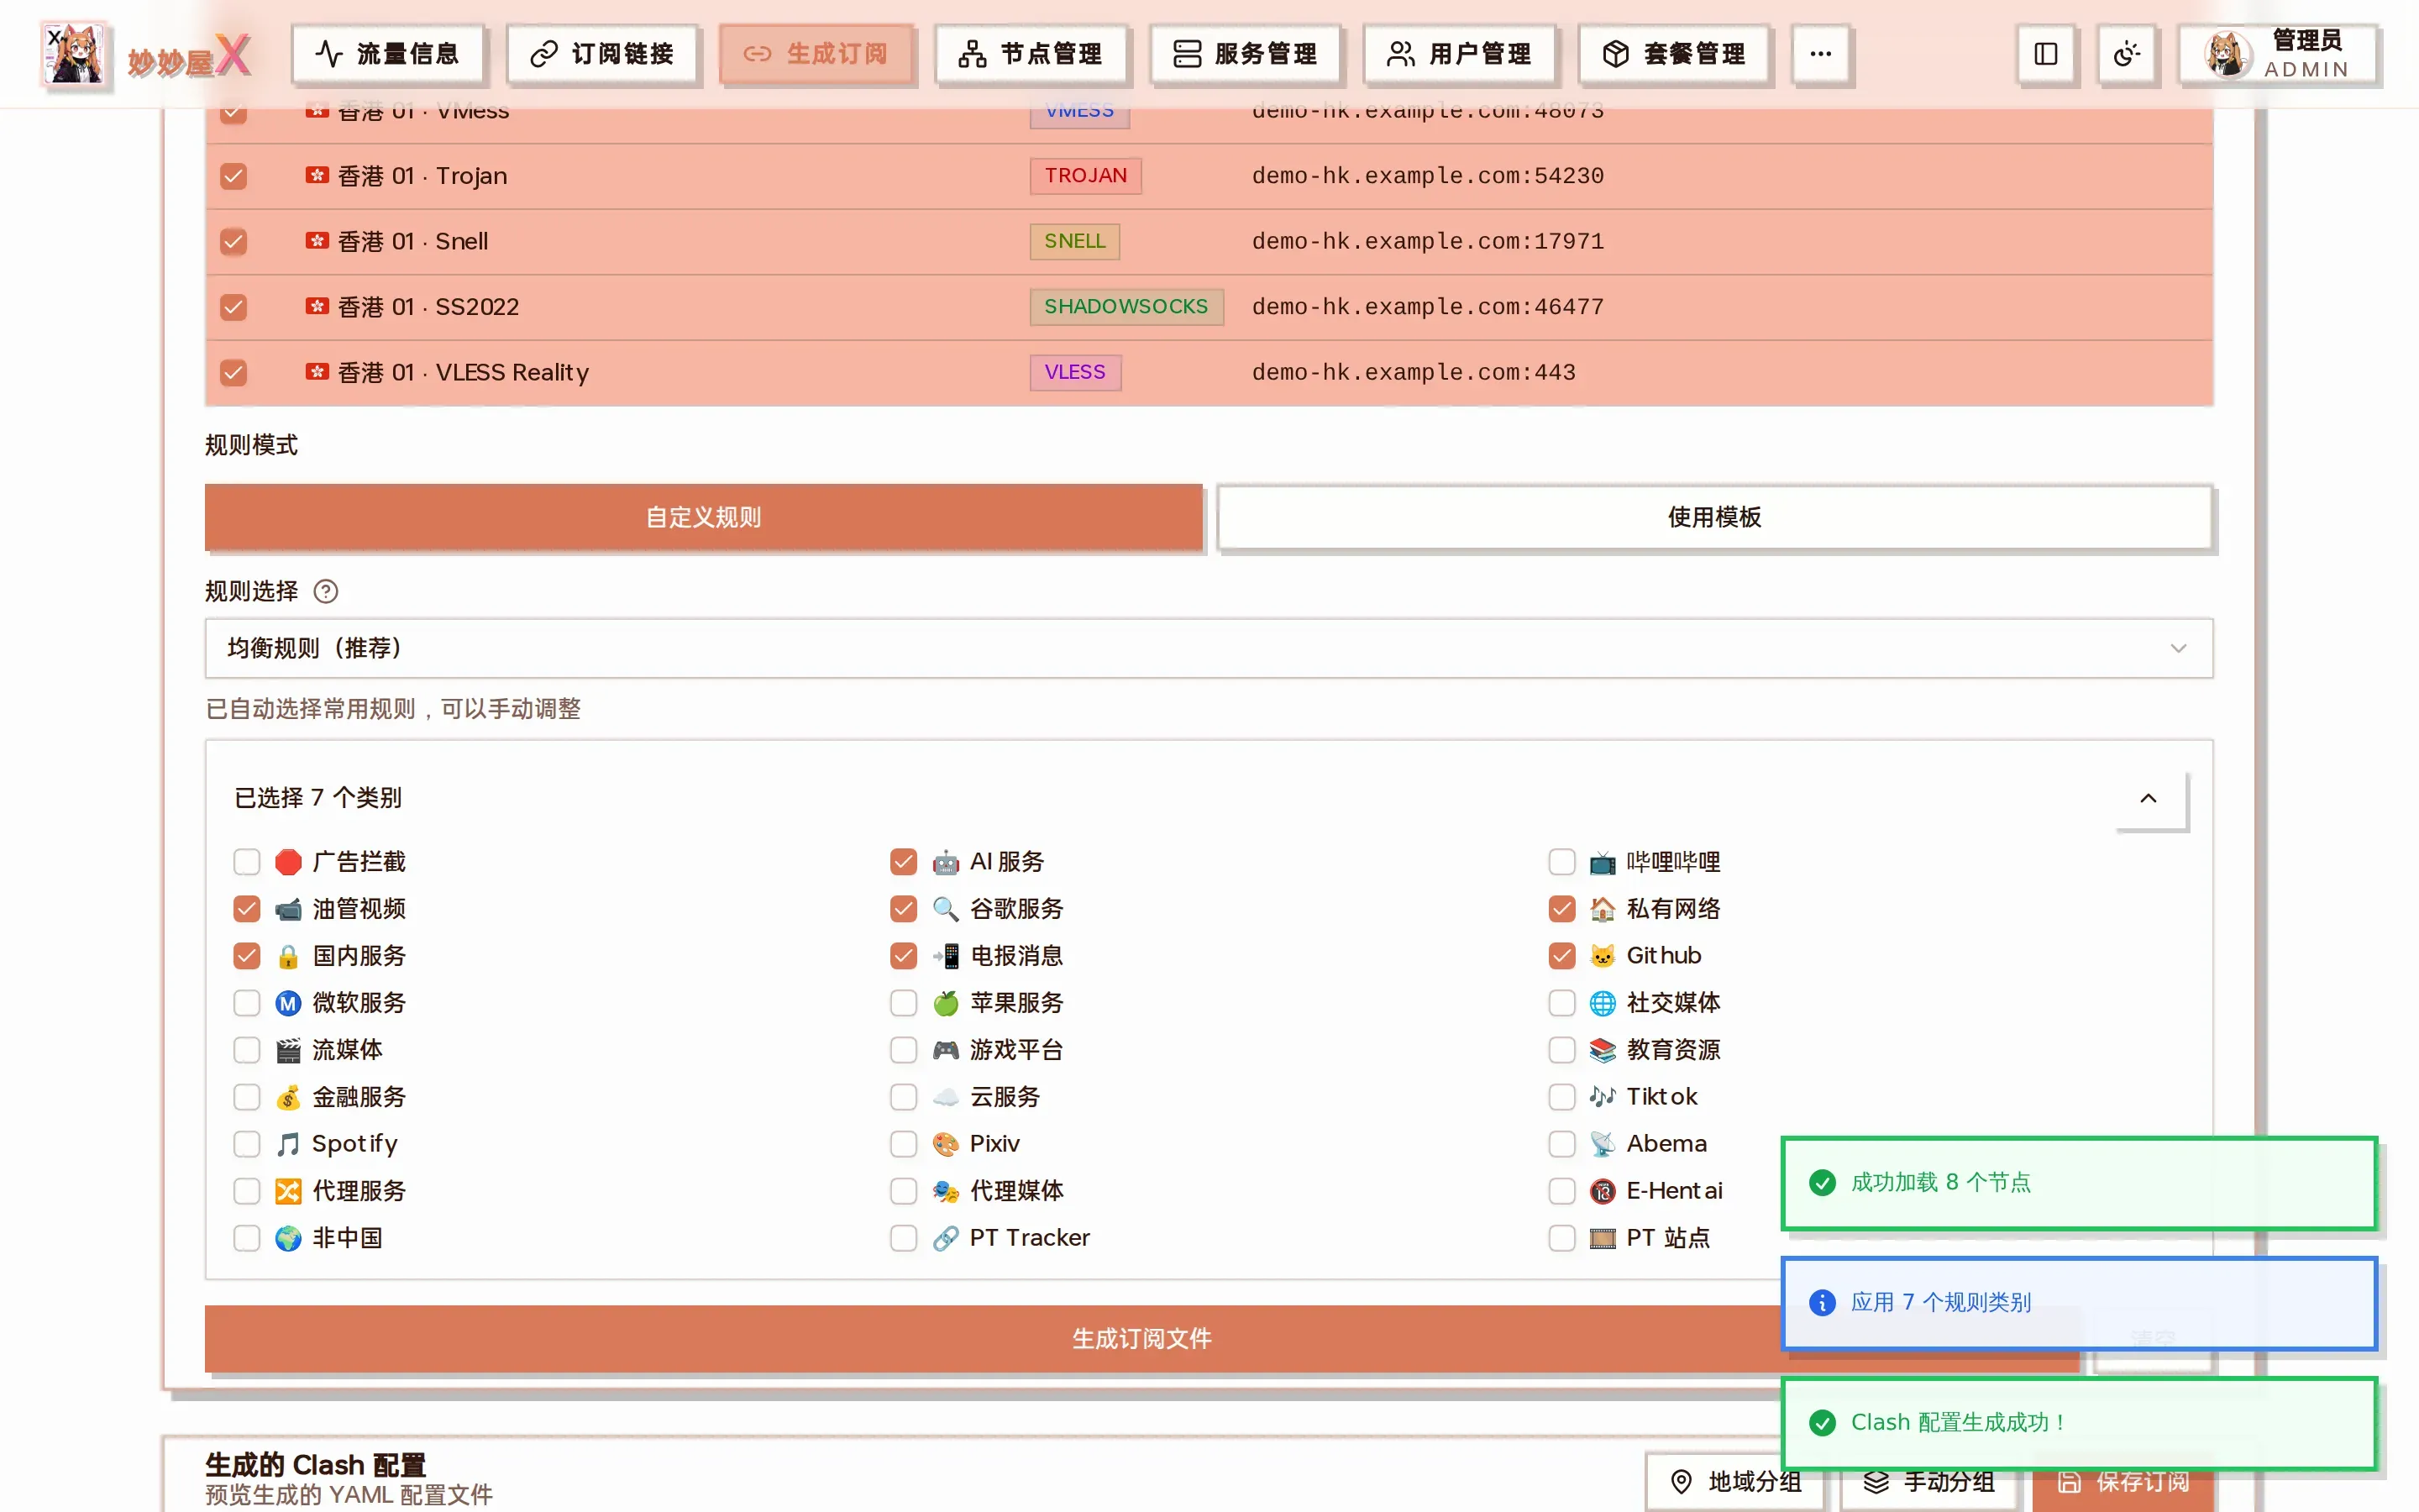2419x1512 pixels.
Task: Enable the 微软服务 checkbox
Action: 246,1002
